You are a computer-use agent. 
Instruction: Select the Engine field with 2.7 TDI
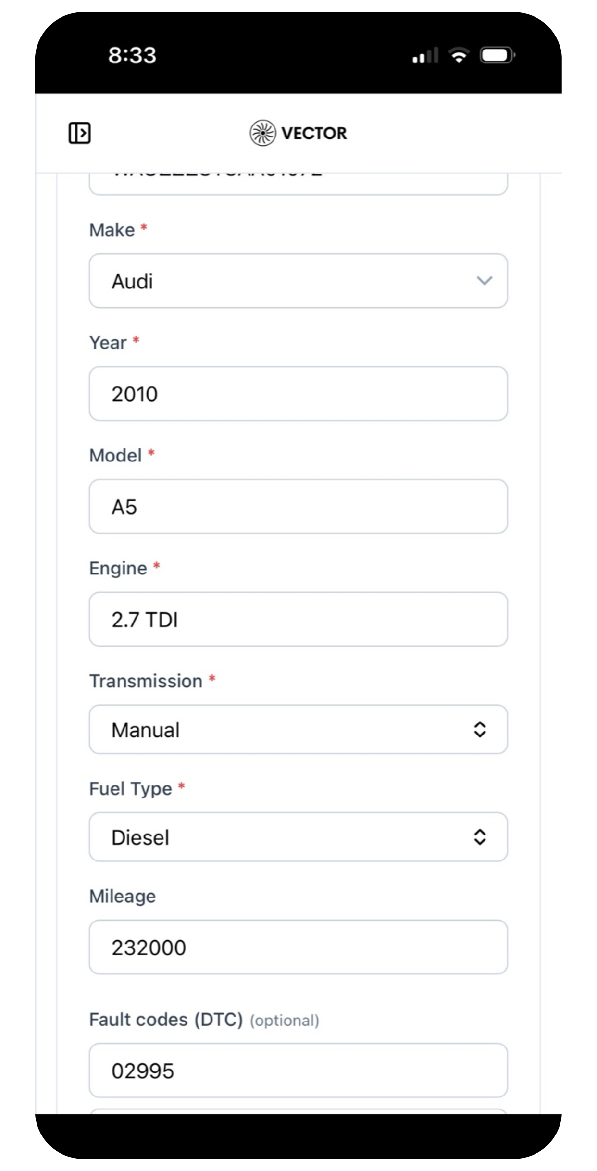298,619
